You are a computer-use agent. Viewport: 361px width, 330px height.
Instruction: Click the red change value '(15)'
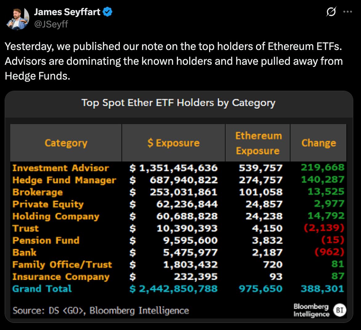pyautogui.click(x=333, y=240)
